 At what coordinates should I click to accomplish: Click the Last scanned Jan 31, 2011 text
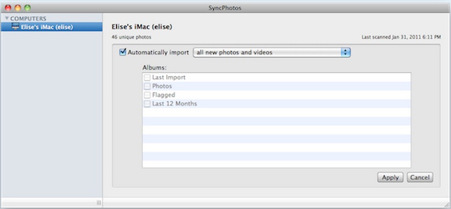(x=401, y=37)
